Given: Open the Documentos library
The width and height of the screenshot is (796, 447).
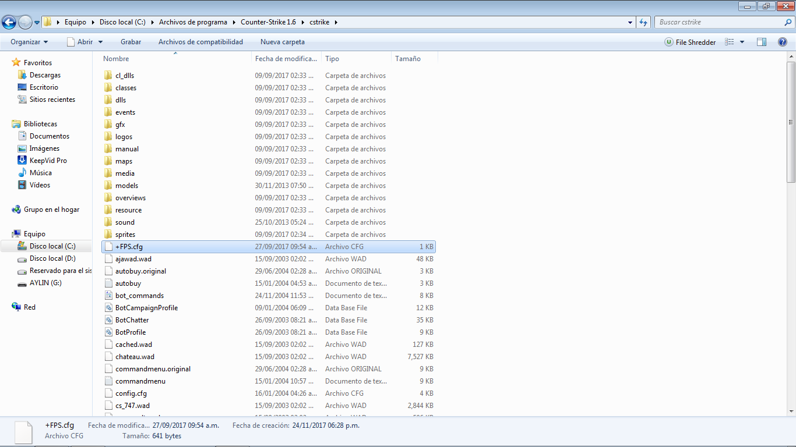Looking at the screenshot, I should [50, 136].
